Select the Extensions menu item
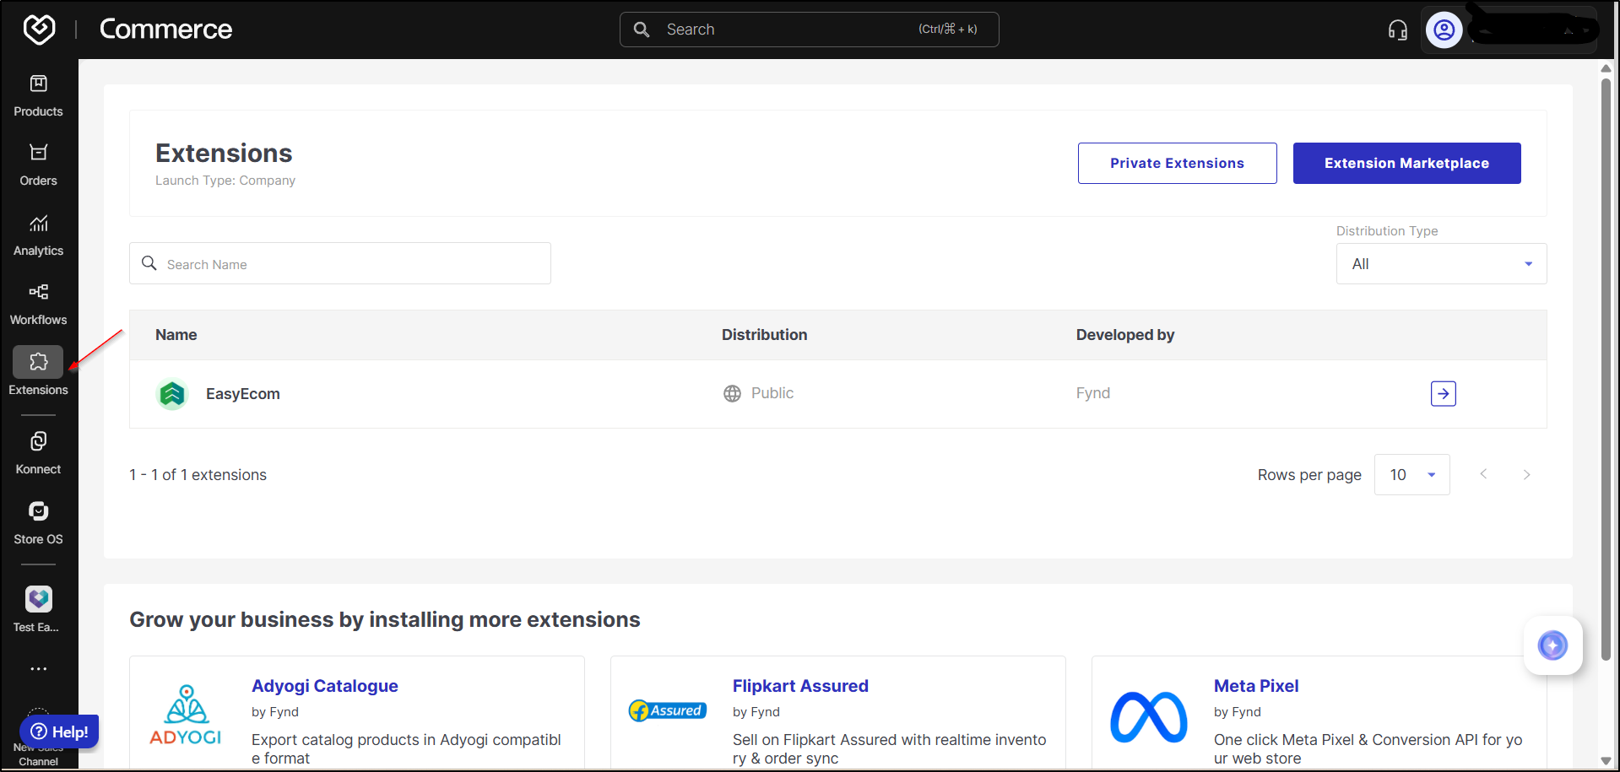1620x772 pixels. 38,372
